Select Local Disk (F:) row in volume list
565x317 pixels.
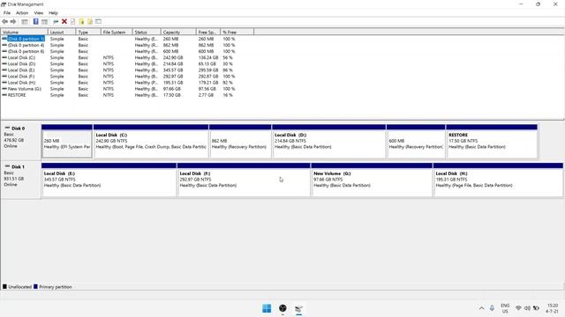point(119,77)
